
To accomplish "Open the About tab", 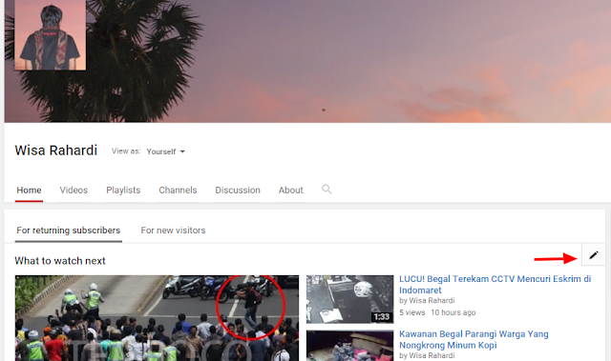I will pos(290,190).
